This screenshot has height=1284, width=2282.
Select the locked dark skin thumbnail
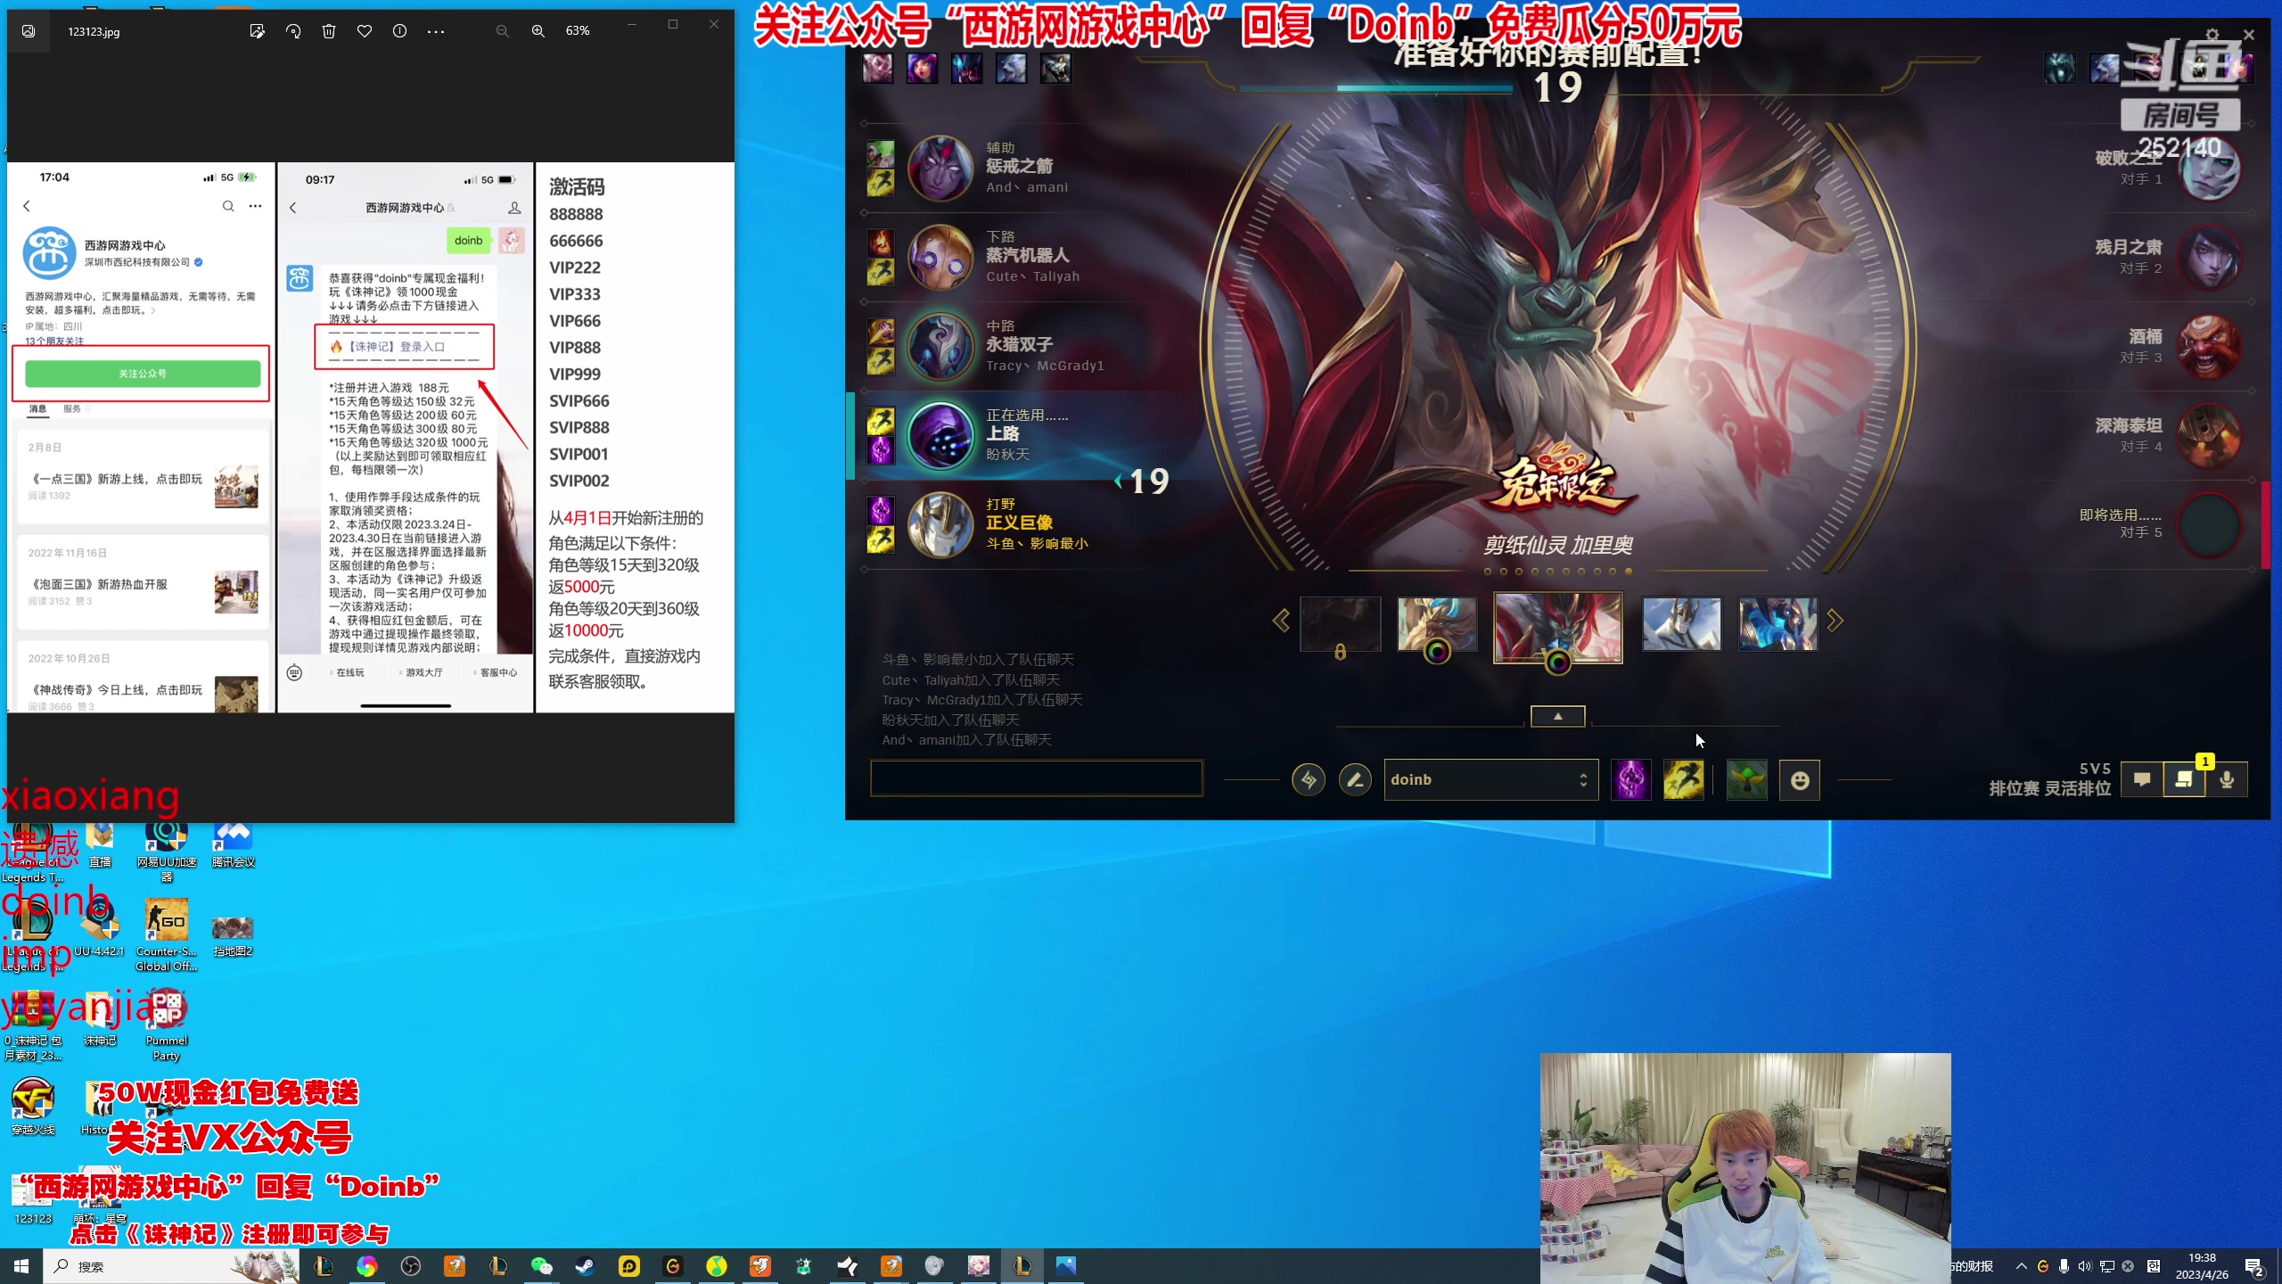[1341, 624]
